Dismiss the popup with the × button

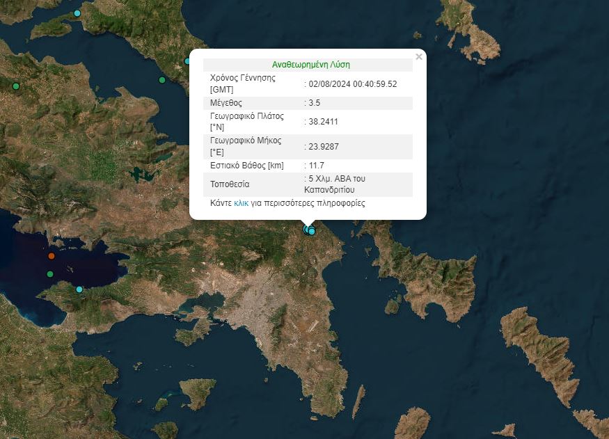[x=418, y=57]
